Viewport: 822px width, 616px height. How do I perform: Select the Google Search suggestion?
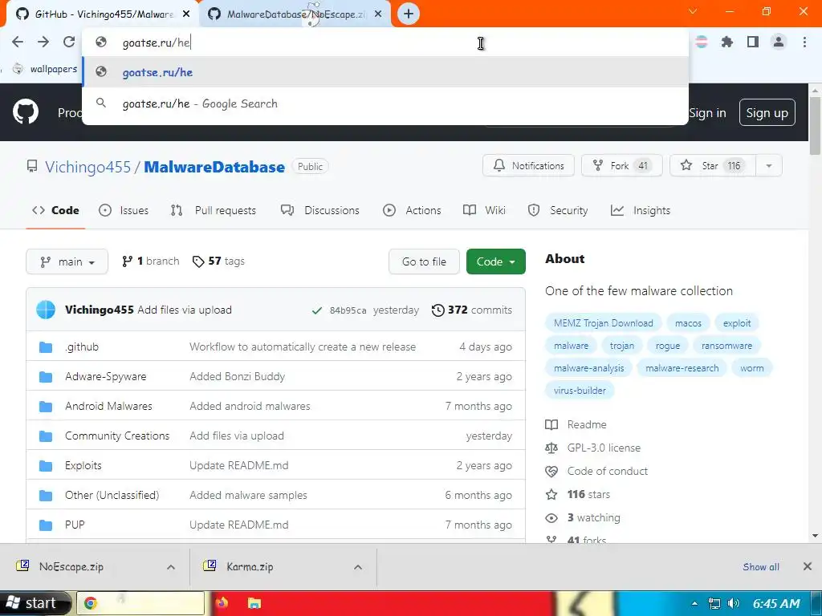(385, 103)
